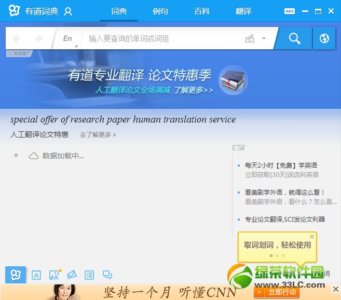The height and width of the screenshot is (300, 341).
Task: Open the 去了解更多 link
Action: (98, 135)
